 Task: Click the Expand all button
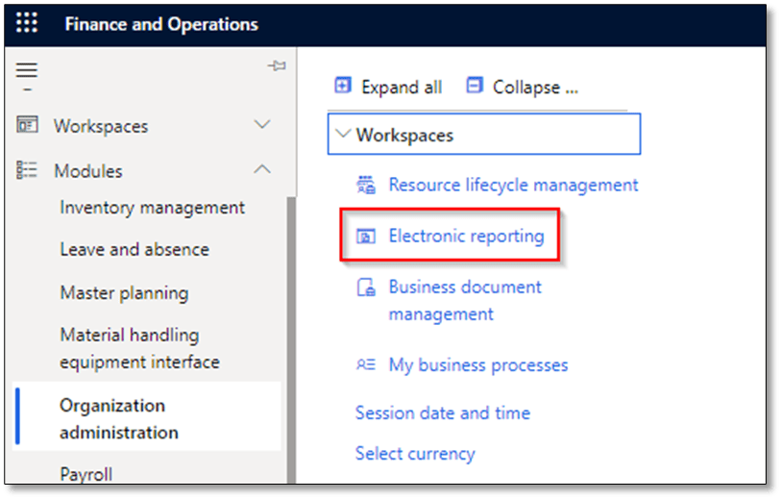coord(388,87)
